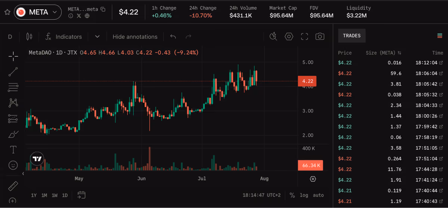The image size is (448, 208).
Task: Open transaction link for 18:12:04 trade
Action: (x=441, y=63)
